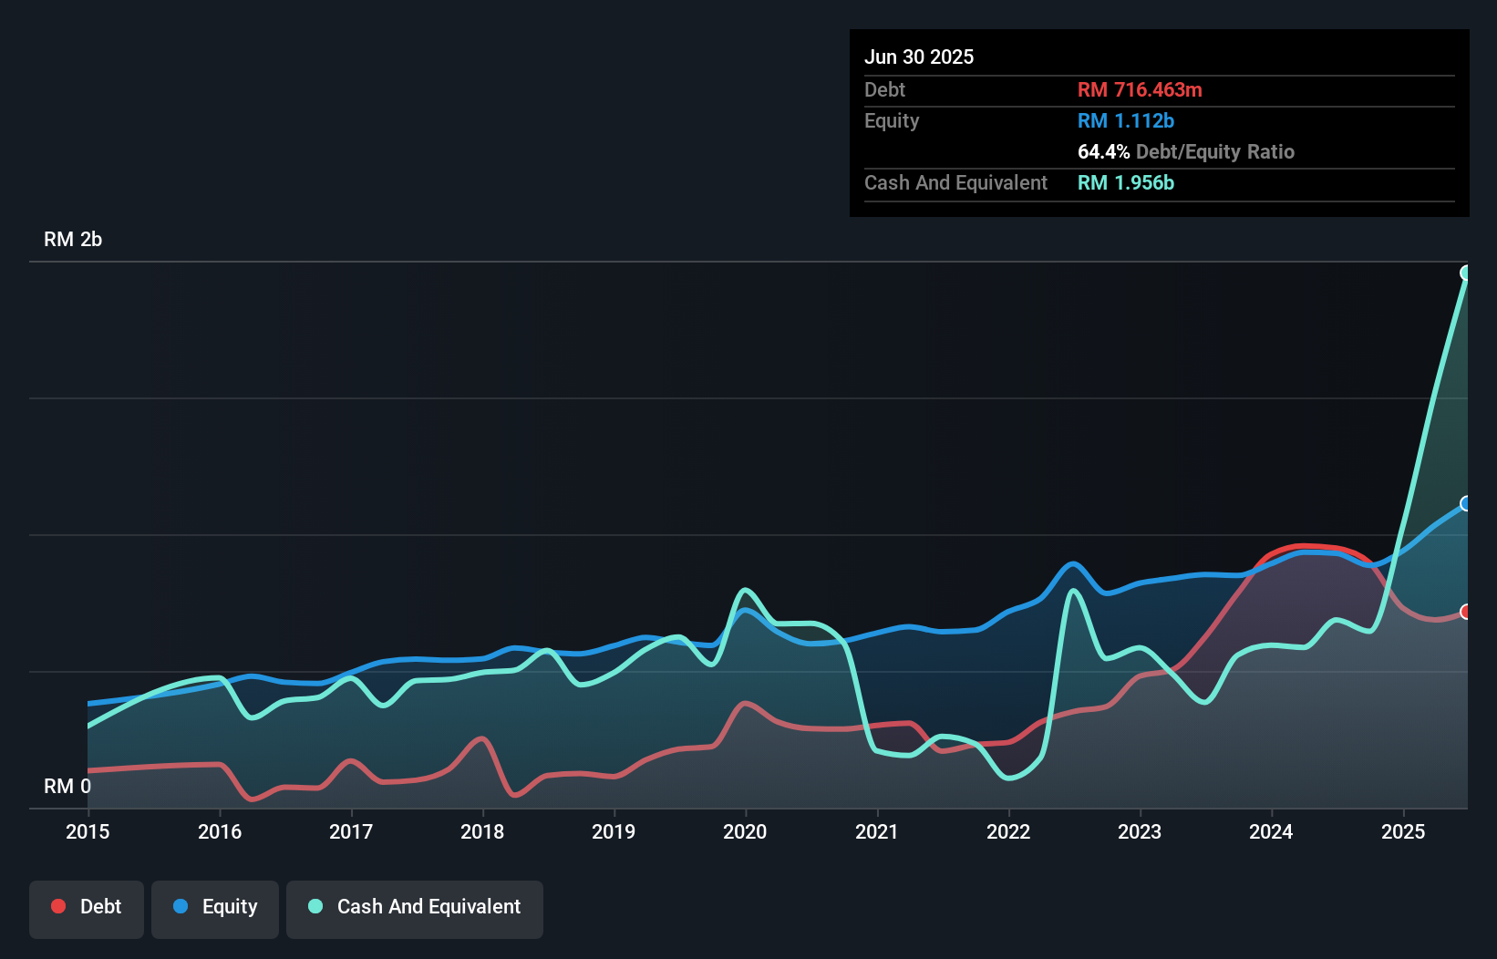Click the Cash endpoint marker at Jun 2025
Viewport: 1497px width, 959px height.
coord(1466,273)
